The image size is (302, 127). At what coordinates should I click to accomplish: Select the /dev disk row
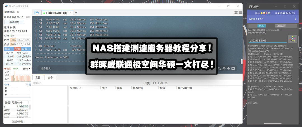point(16,110)
